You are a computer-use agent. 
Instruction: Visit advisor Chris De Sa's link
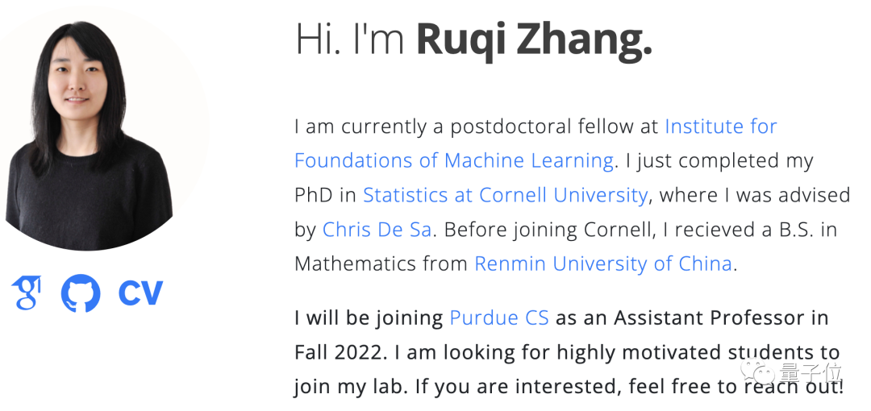click(377, 230)
